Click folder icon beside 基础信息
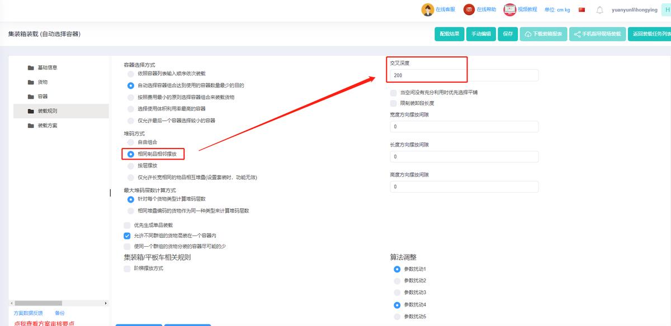The image size is (671, 326). pyautogui.click(x=31, y=68)
